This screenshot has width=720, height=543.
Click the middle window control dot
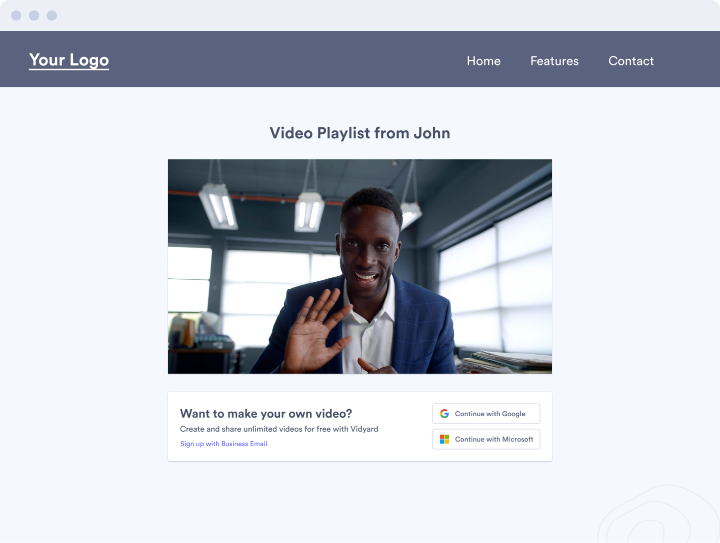[34, 15]
